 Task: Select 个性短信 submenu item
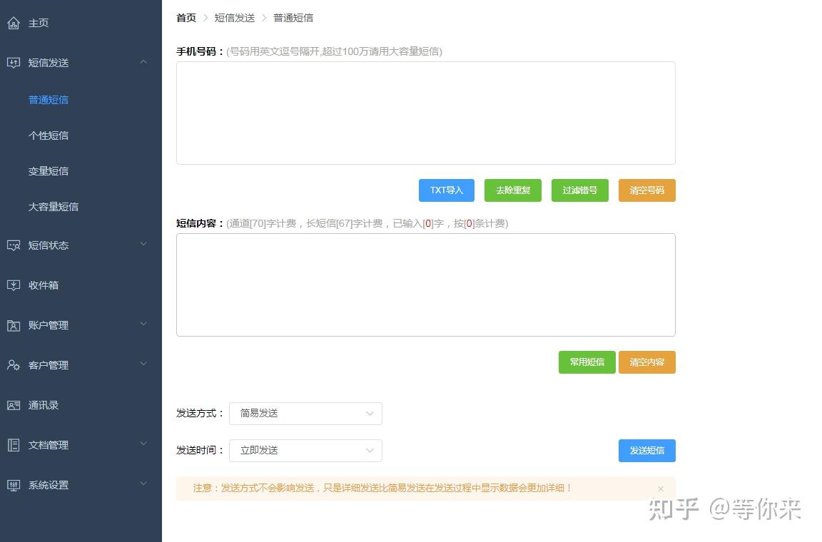49,135
